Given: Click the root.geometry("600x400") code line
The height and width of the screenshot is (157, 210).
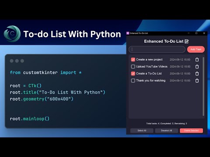Looking at the screenshot, I should click(x=42, y=99).
